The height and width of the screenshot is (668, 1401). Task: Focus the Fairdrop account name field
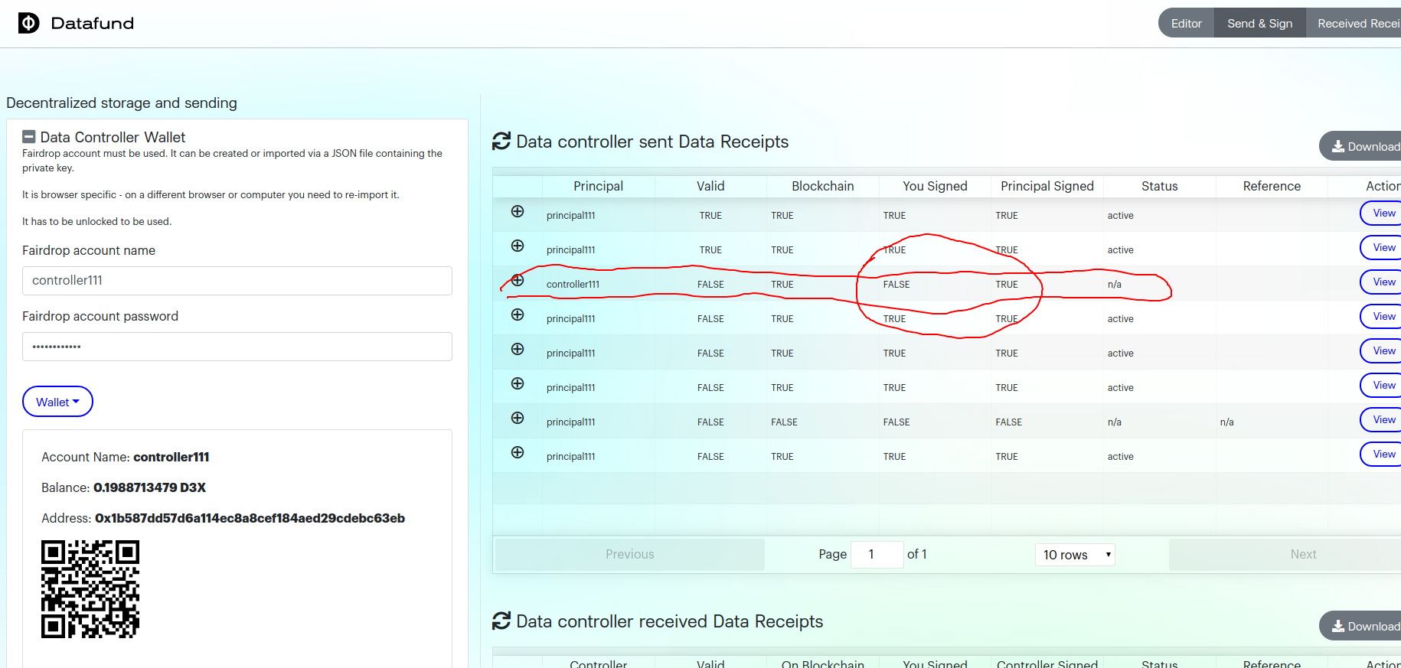click(237, 281)
